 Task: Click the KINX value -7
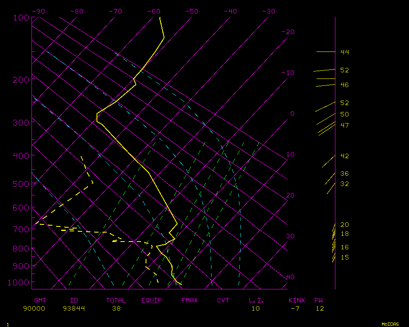pyautogui.click(x=294, y=309)
